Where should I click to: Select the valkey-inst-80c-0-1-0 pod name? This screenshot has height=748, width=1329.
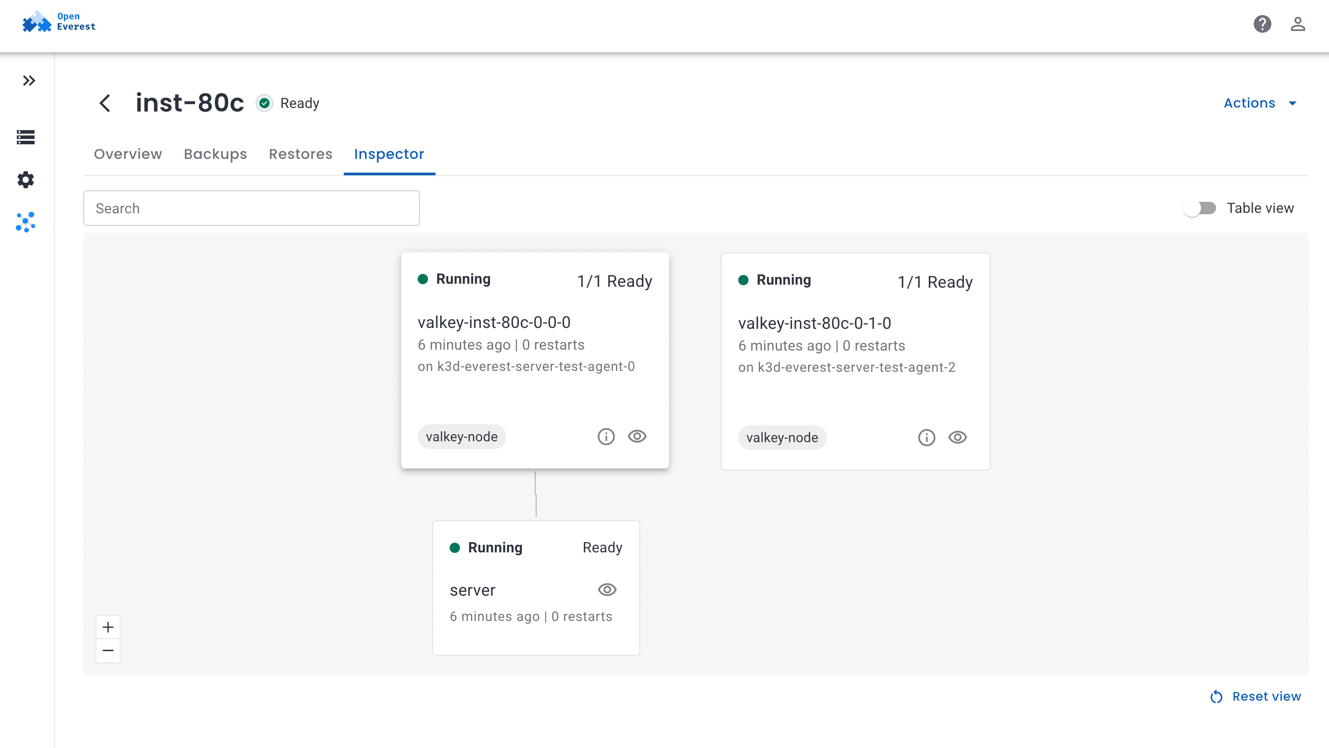814,323
